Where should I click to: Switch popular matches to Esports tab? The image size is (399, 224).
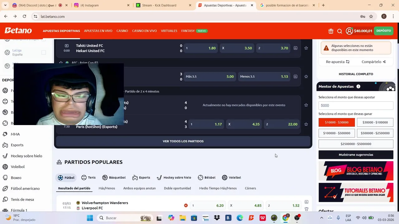(x=141, y=178)
